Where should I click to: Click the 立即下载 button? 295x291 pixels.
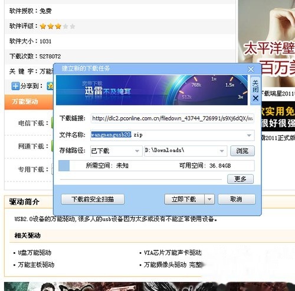pos(184,199)
